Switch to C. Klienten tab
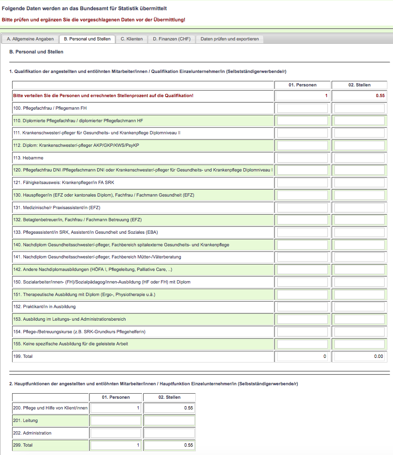 coord(132,39)
